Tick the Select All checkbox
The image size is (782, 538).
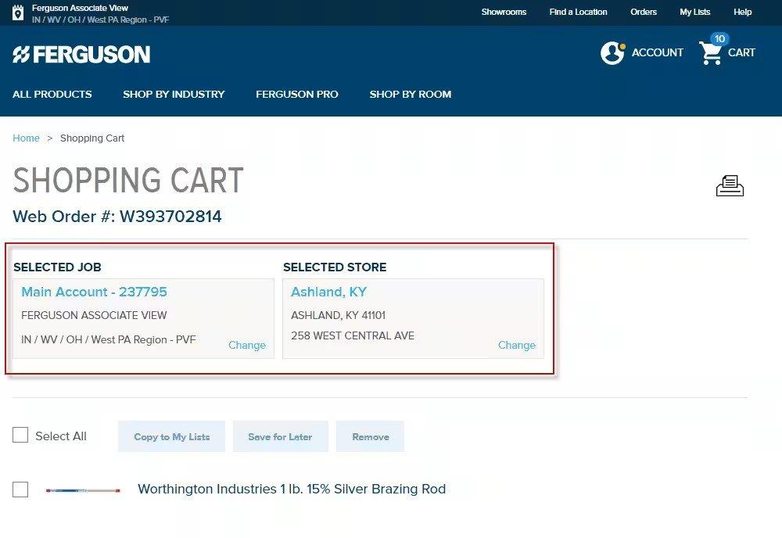coord(20,435)
